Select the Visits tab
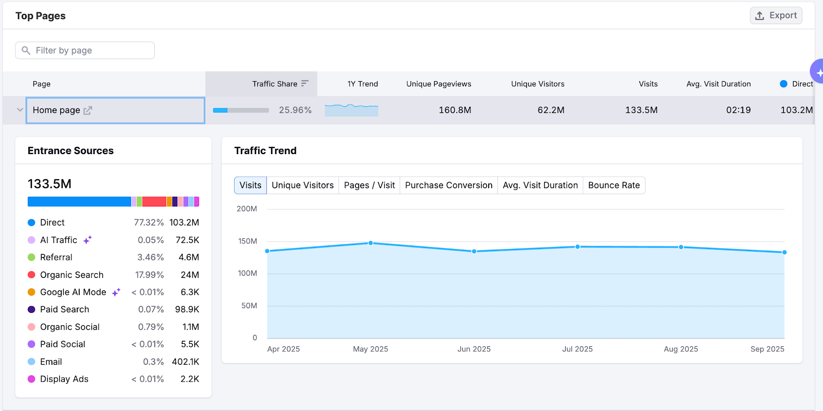The width and height of the screenshot is (823, 411). pyautogui.click(x=251, y=185)
